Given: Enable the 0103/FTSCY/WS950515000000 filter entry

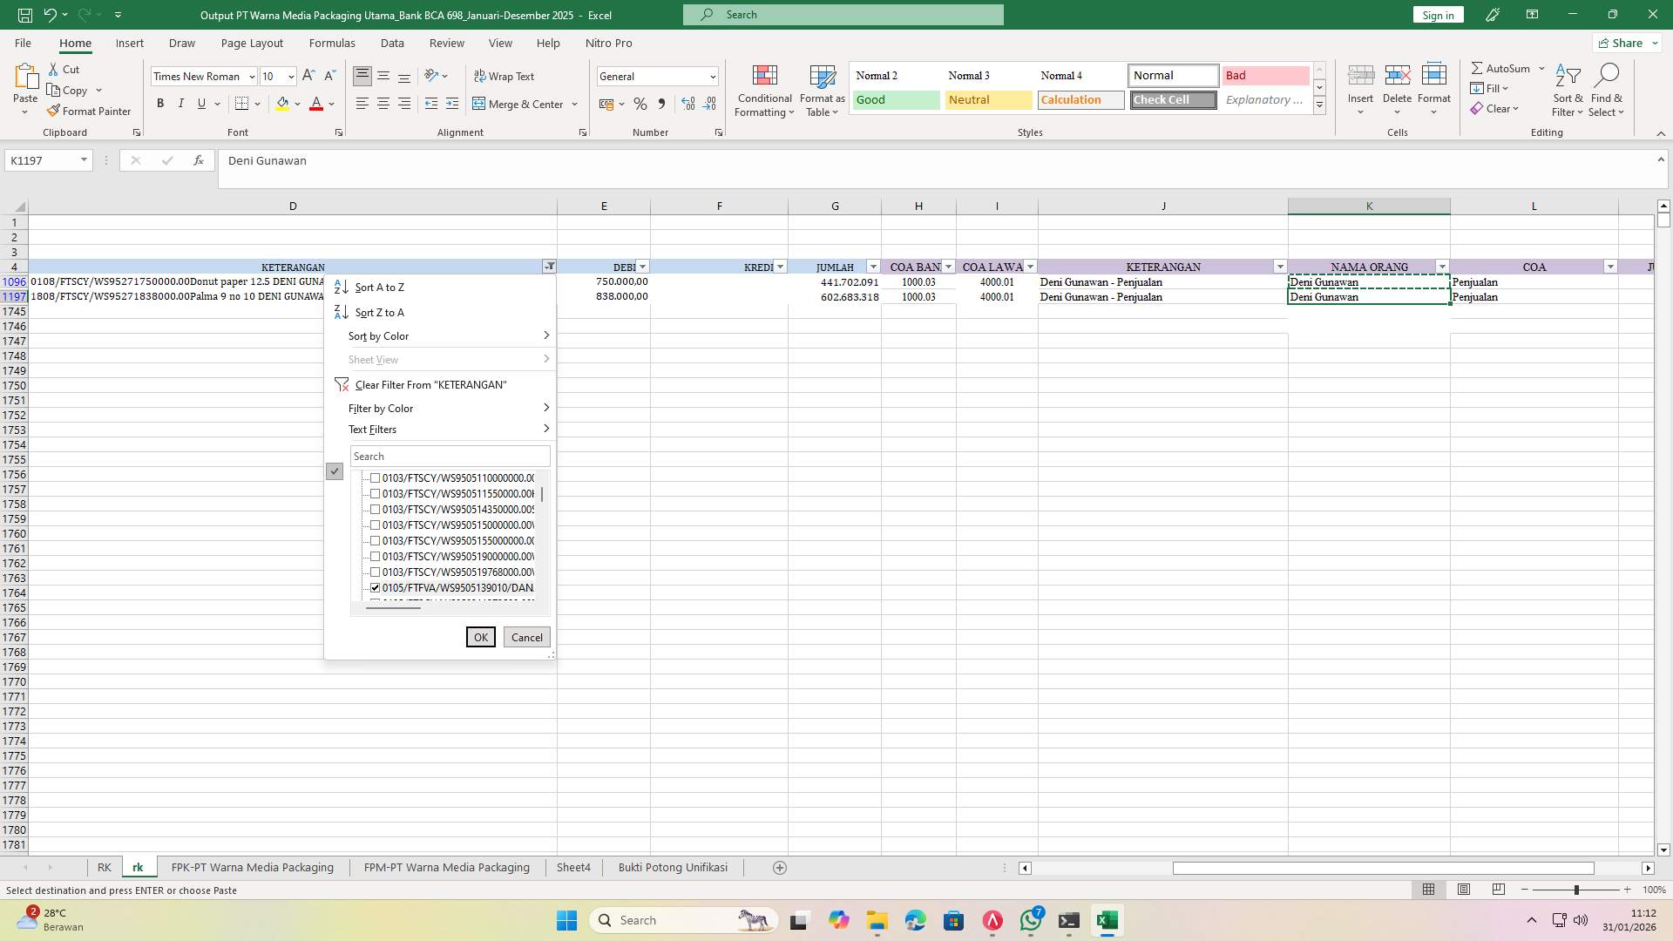Looking at the screenshot, I should pyautogui.click(x=375, y=525).
